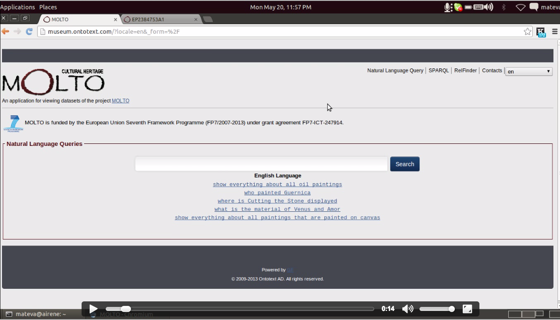The width and height of the screenshot is (560, 320).
Task: Go to the SPARQL page
Action: click(x=439, y=70)
